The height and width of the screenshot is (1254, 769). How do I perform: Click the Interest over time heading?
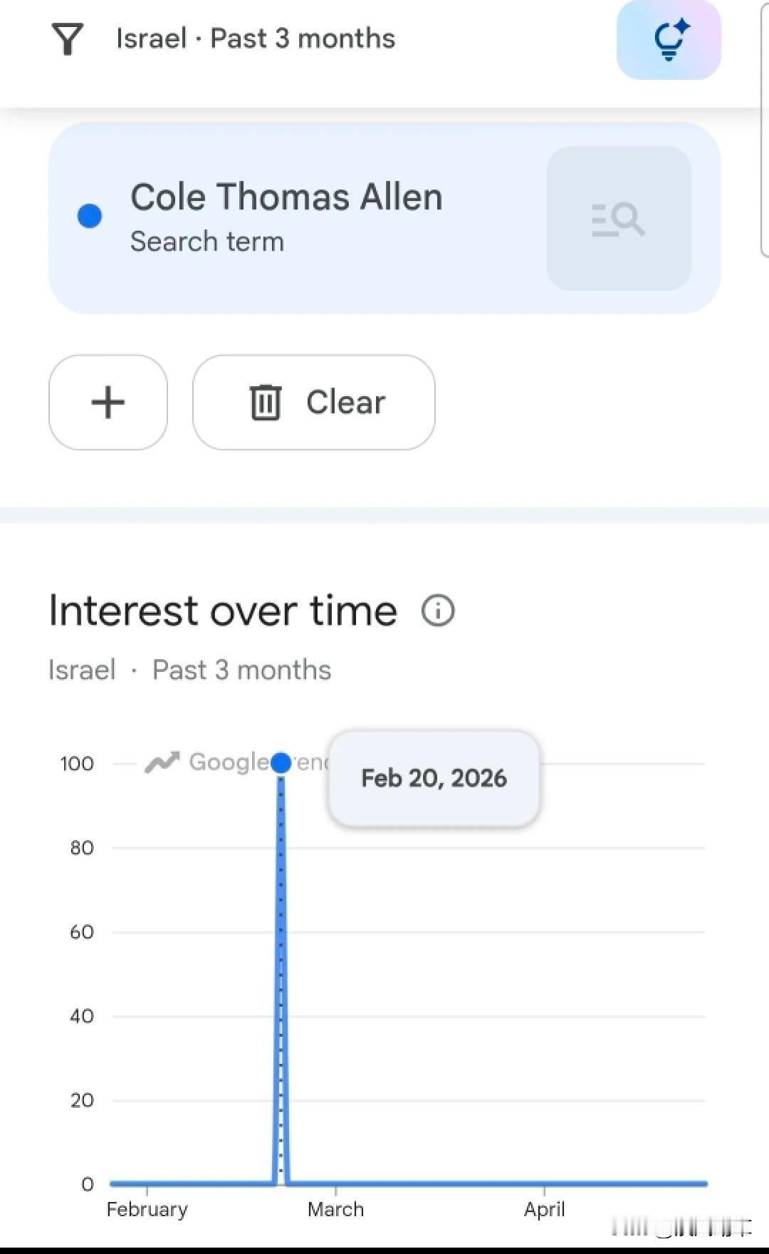point(223,611)
